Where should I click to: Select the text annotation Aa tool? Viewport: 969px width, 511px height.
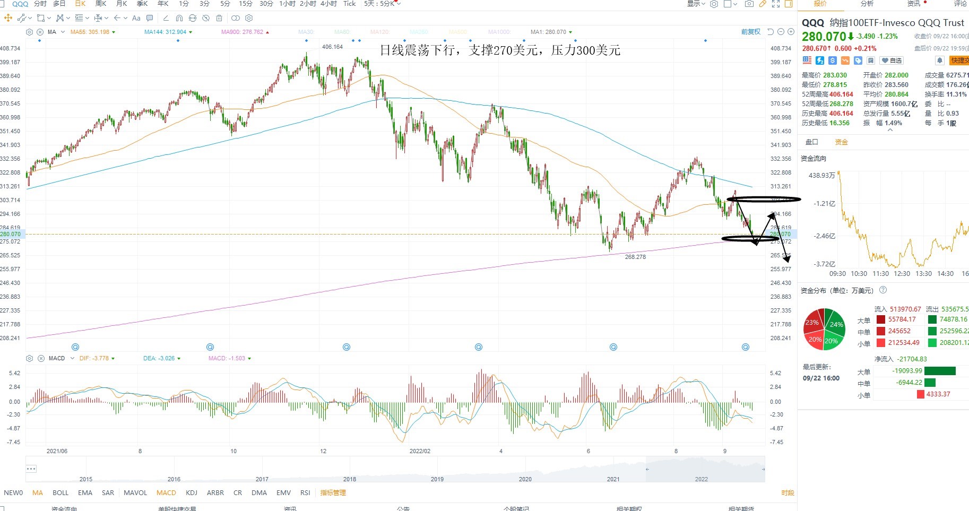coord(136,18)
